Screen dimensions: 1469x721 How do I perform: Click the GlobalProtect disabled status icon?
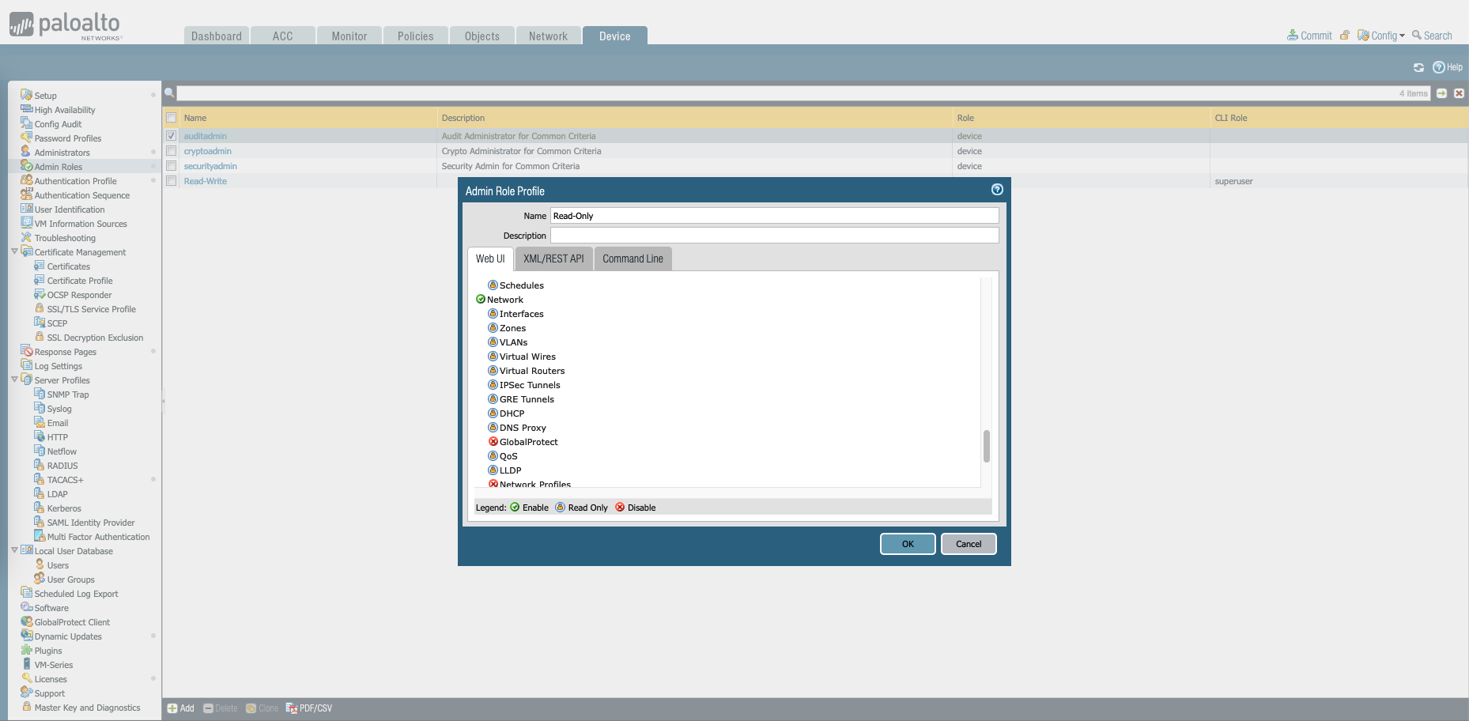coord(493,442)
